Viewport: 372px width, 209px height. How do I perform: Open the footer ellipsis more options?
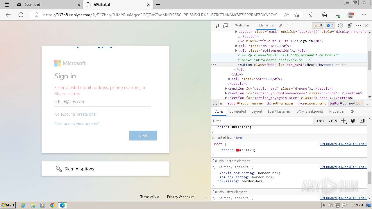tap(205, 197)
